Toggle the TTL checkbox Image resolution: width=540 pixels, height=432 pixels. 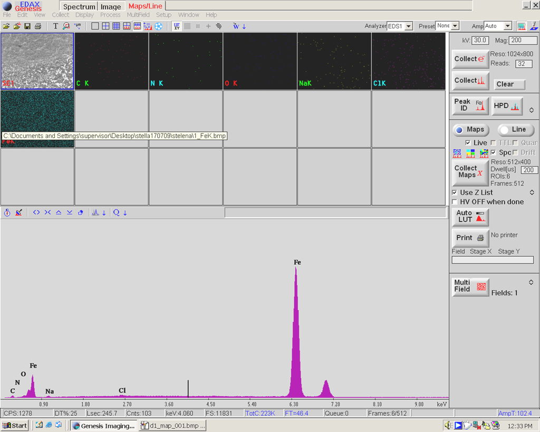tap(493, 142)
